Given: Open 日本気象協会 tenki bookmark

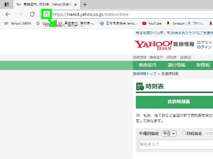Looking at the screenshot, I should coord(118,23).
